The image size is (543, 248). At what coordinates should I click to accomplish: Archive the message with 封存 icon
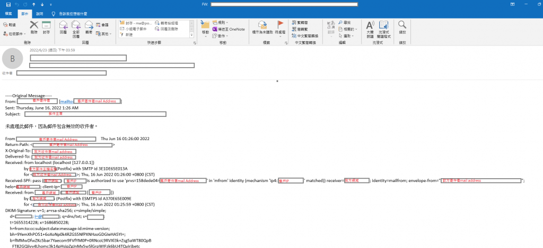pyautogui.click(x=46, y=27)
